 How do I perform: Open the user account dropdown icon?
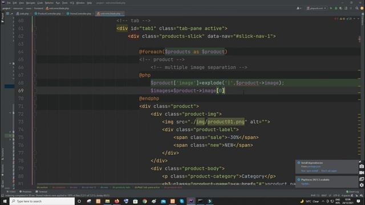299,9
